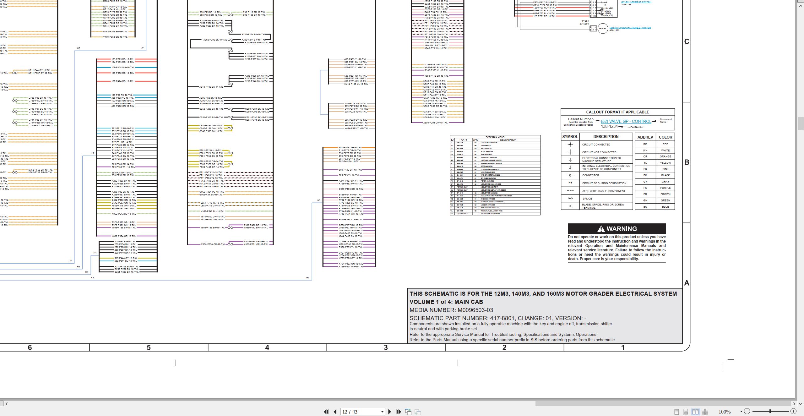Click the vertical scrollbar thumb
804x416 pixels.
pos(801,123)
